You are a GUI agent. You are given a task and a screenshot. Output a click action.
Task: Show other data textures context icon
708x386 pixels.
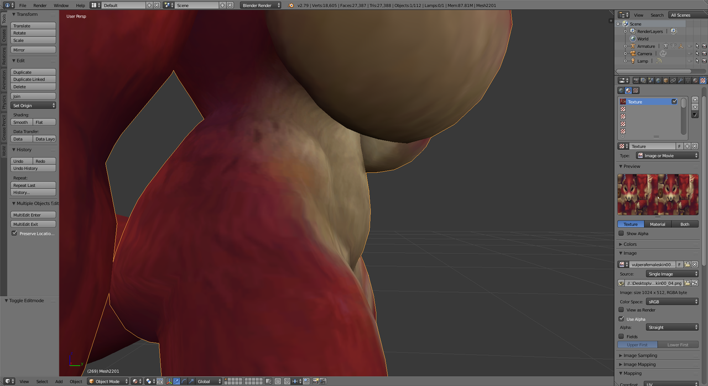(x=636, y=91)
